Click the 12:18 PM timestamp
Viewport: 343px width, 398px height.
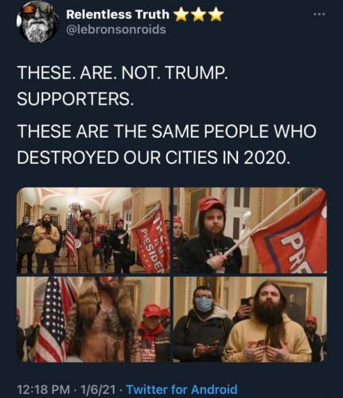pos(44,389)
